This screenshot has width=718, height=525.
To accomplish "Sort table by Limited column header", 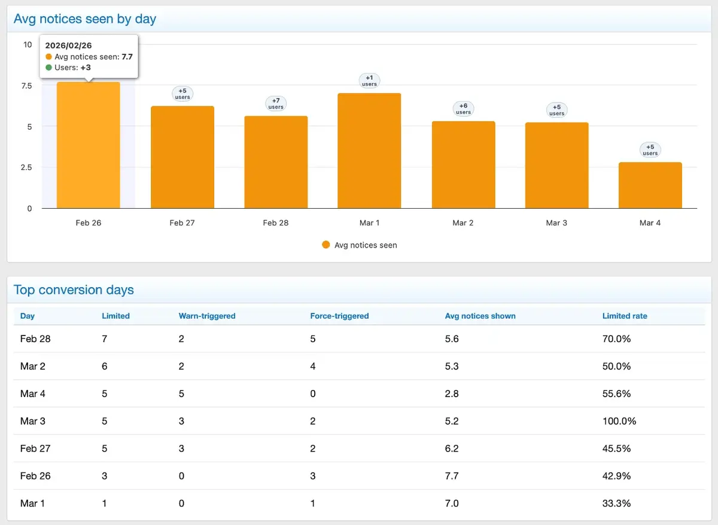I will [x=115, y=316].
